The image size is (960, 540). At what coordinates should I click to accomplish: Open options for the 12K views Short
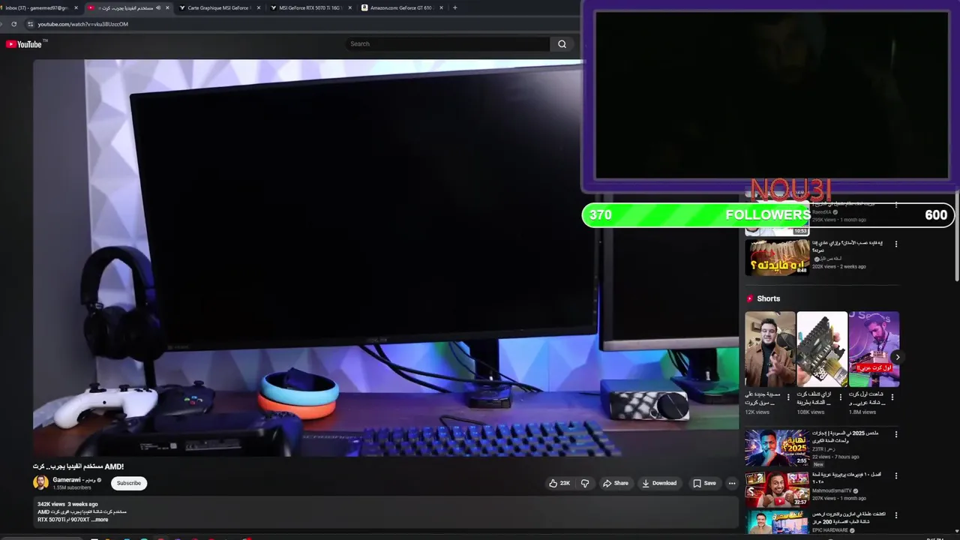tap(788, 397)
